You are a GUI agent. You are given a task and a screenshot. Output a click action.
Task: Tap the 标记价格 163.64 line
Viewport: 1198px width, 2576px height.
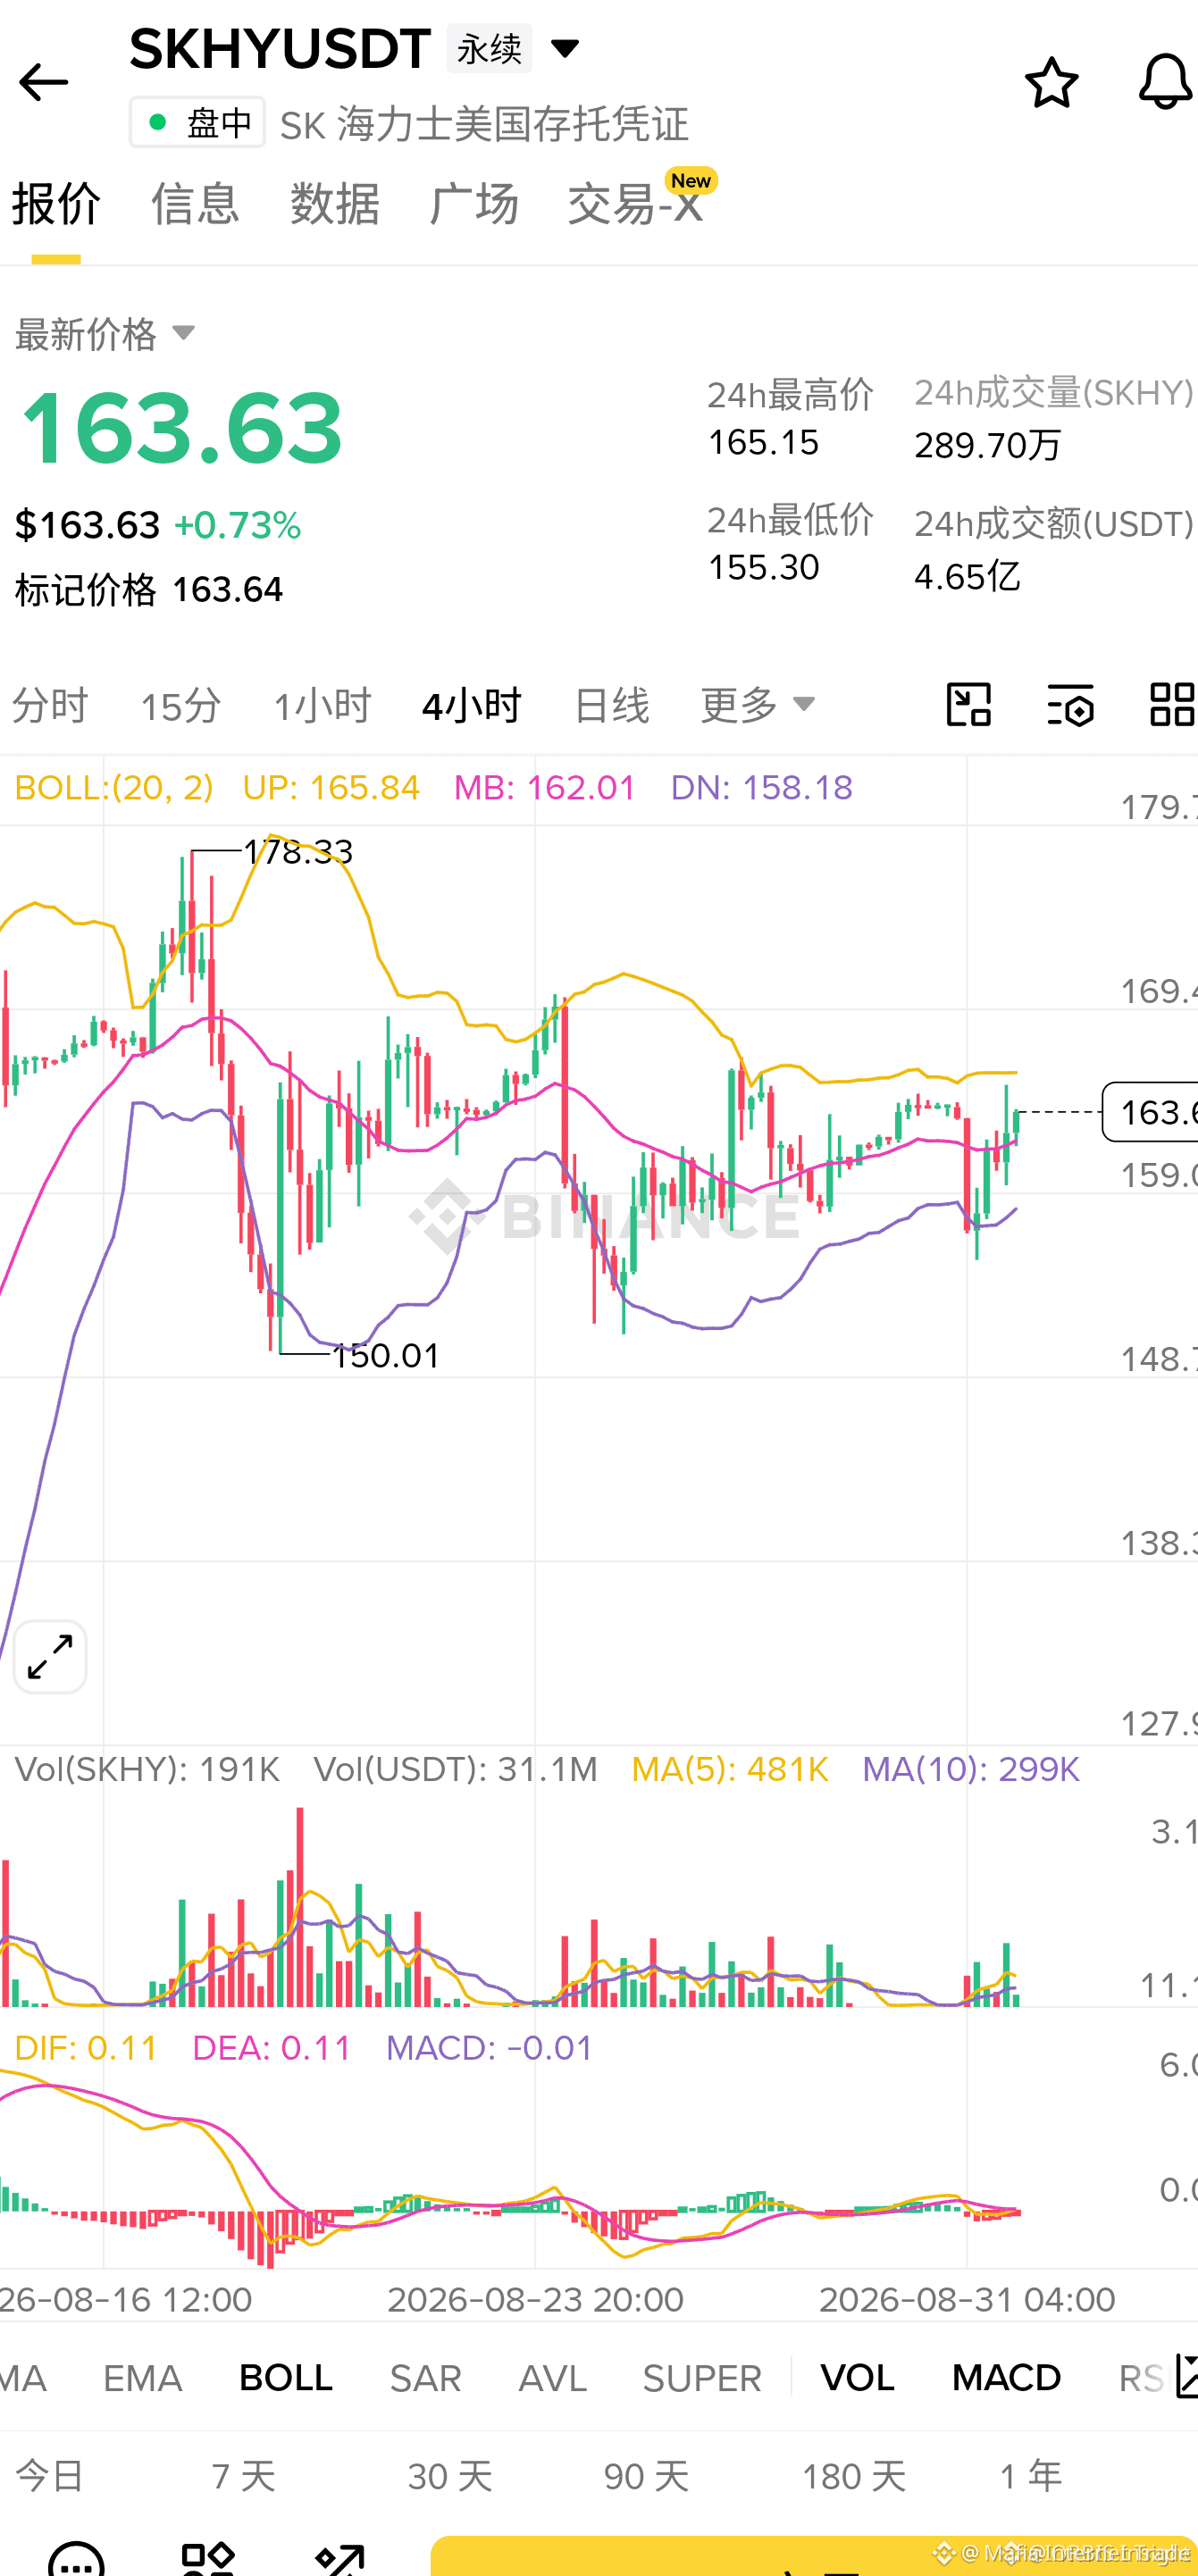coord(149,589)
